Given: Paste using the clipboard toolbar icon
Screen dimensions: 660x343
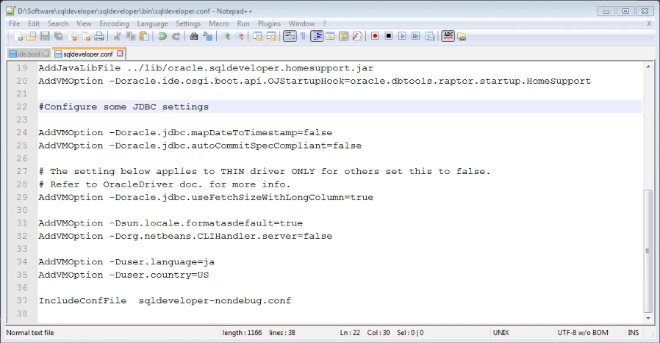Looking at the screenshot, I should click(144, 37).
